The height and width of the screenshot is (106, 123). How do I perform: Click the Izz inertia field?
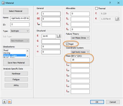(x=80, y=76)
